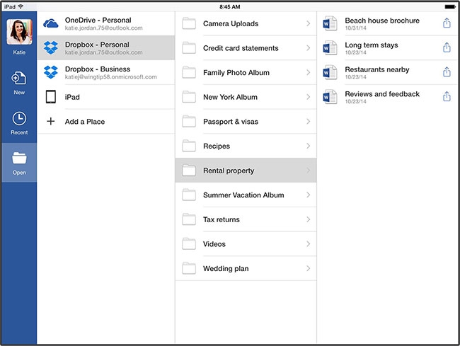
Task: Share the Beach house brochure document
Action: pos(447,23)
